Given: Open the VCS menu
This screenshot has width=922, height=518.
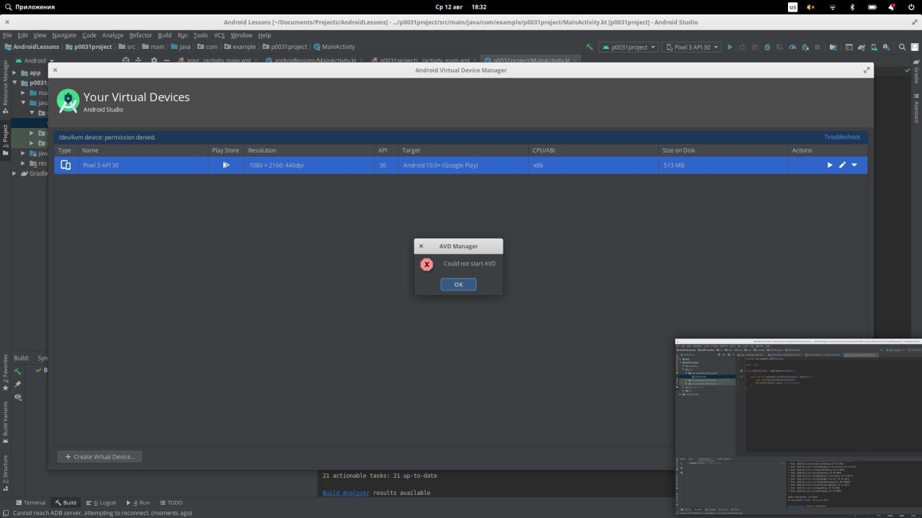Looking at the screenshot, I should pos(219,35).
